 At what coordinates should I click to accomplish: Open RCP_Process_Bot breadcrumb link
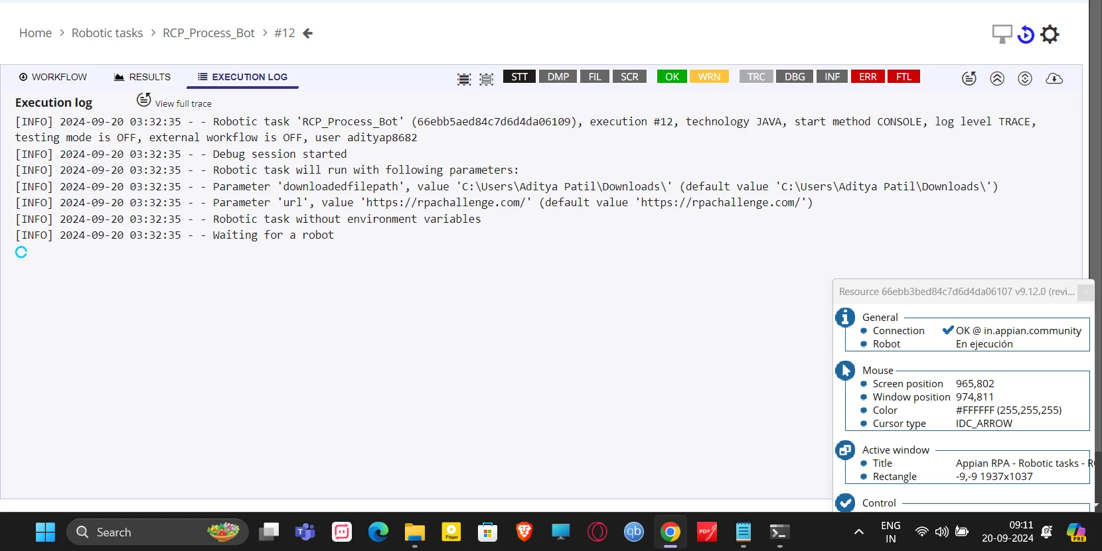[208, 33]
